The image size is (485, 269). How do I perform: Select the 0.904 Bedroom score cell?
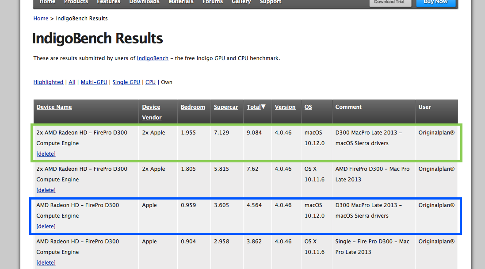[188, 241]
